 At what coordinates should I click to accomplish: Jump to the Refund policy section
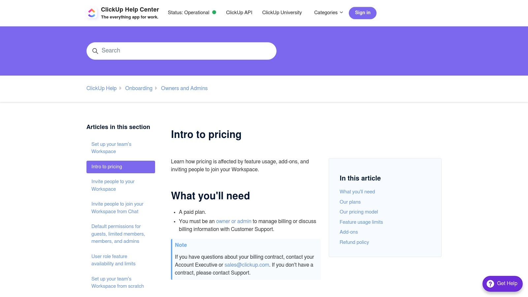(354, 242)
